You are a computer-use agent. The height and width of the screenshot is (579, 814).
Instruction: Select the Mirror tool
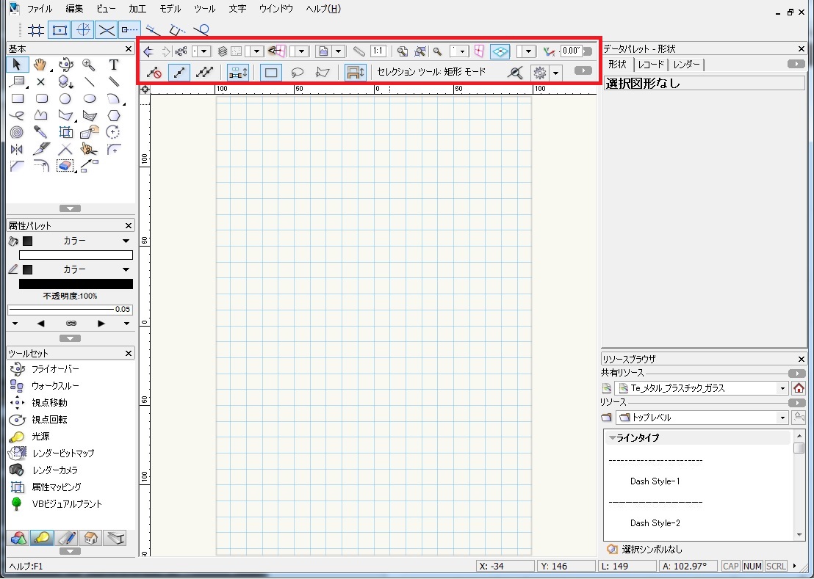click(x=17, y=149)
